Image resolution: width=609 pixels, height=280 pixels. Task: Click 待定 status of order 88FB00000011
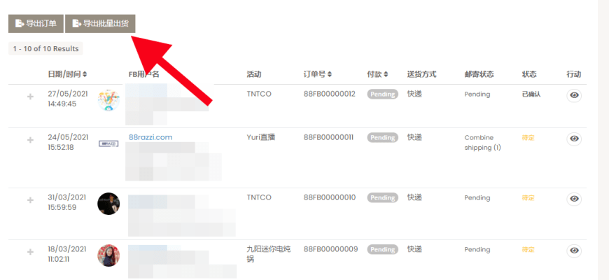[x=528, y=137]
